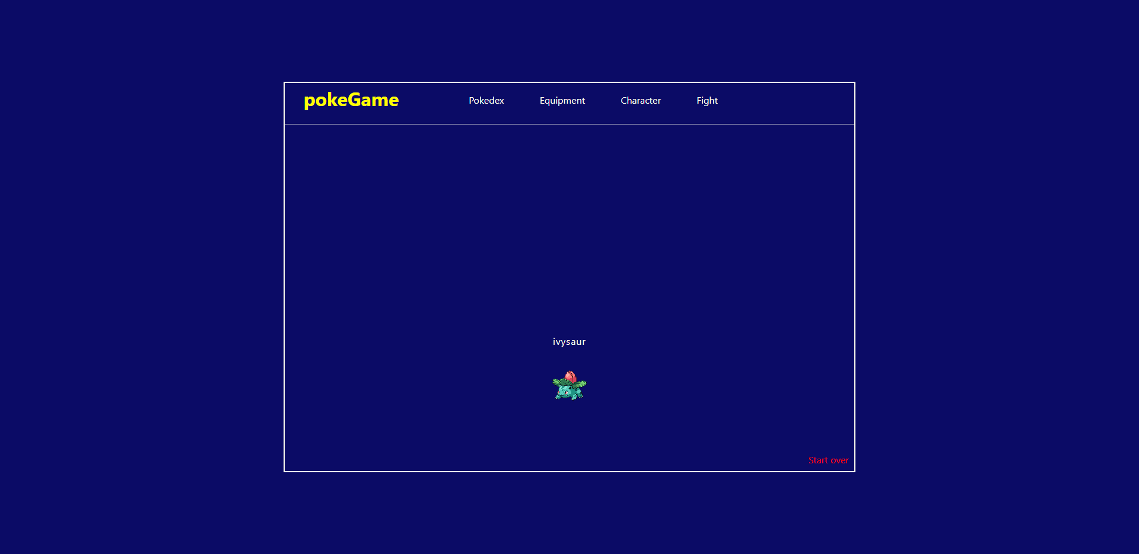
Task: Click the ivysaur sprite image
Action: click(x=569, y=386)
